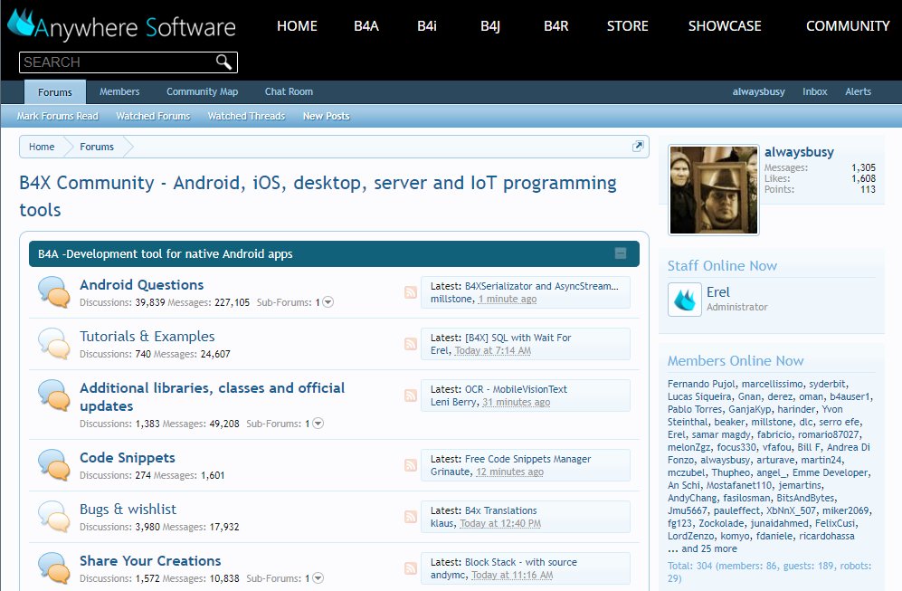Open the B4A menu item
Viewport: 902px width, 591px height.
pyautogui.click(x=366, y=26)
